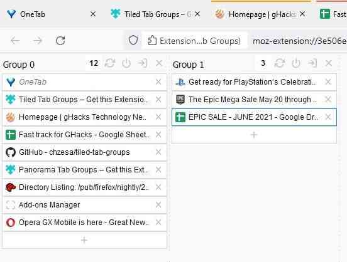
Task: Click the Extension (Tiled Tab Groups) identity badge
Action: [194, 41]
